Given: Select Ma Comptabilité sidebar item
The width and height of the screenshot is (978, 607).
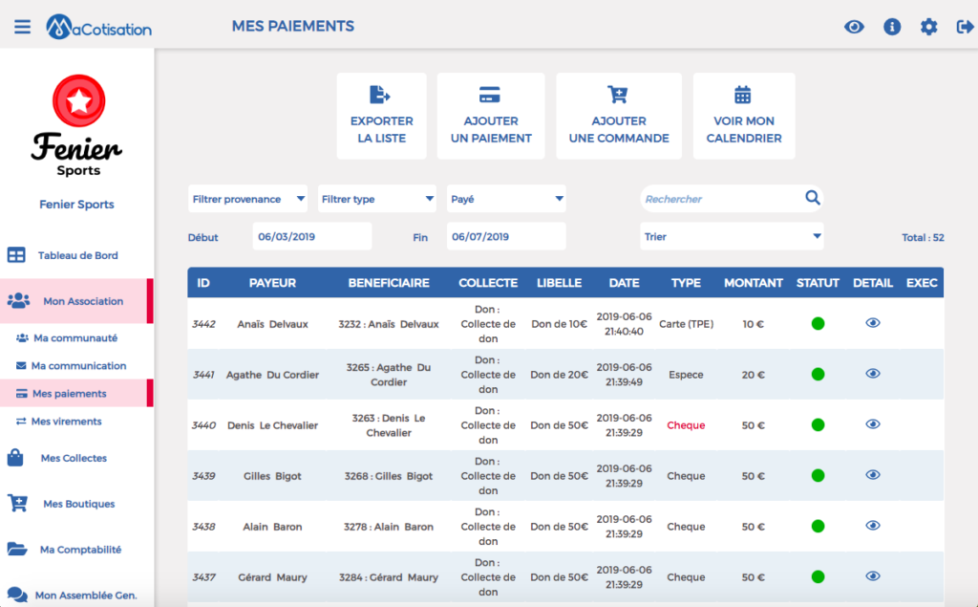Looking at the screenshot, I should point(80,550).
